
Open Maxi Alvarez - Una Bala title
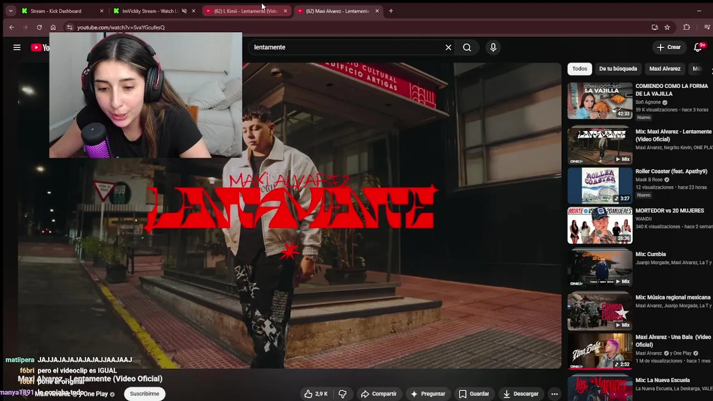(673, 341)
